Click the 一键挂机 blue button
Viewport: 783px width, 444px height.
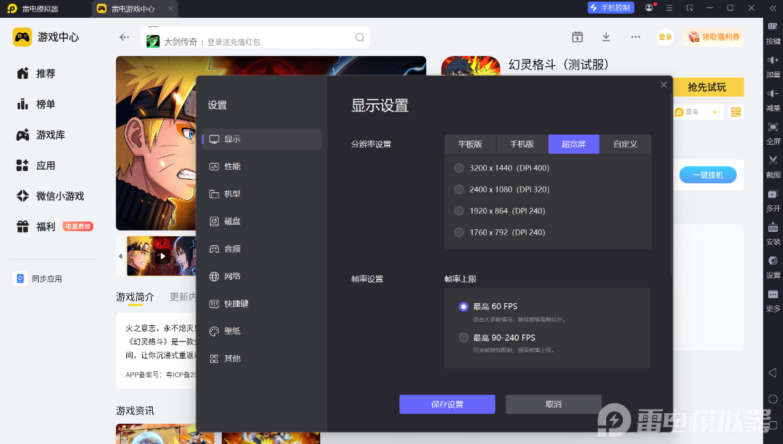708,175
